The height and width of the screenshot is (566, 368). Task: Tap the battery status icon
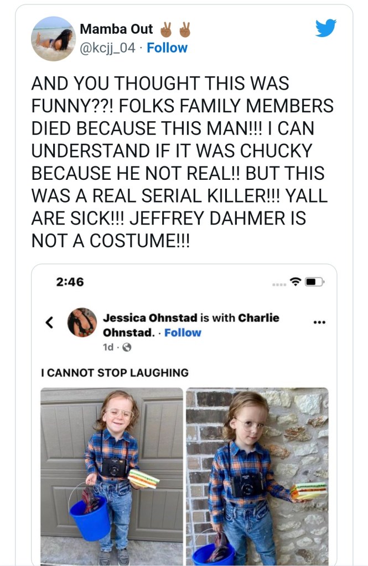314,282
